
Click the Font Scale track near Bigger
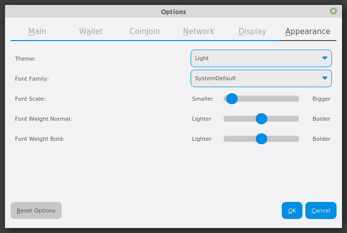pyautogui.click(x=293, y=99)
